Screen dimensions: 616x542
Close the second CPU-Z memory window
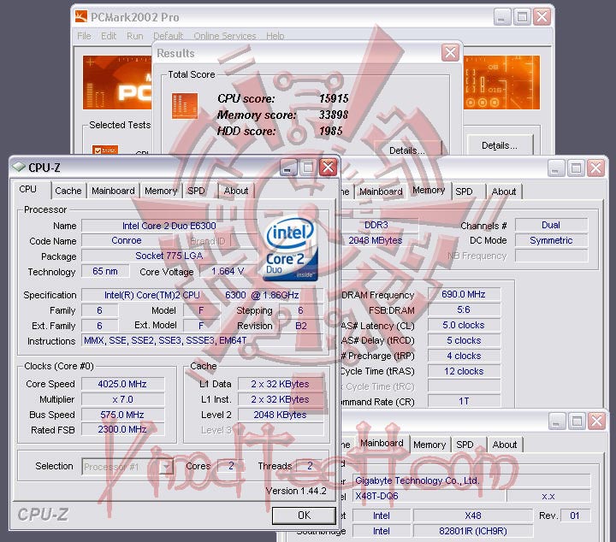(x=596, y=168)
